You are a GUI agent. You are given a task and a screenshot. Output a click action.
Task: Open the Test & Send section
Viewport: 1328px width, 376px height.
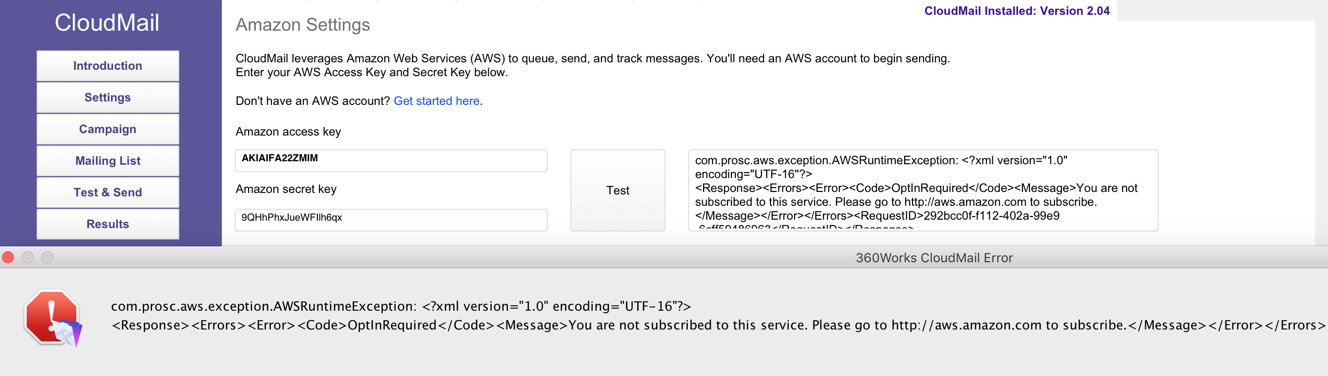click(108, 192)
